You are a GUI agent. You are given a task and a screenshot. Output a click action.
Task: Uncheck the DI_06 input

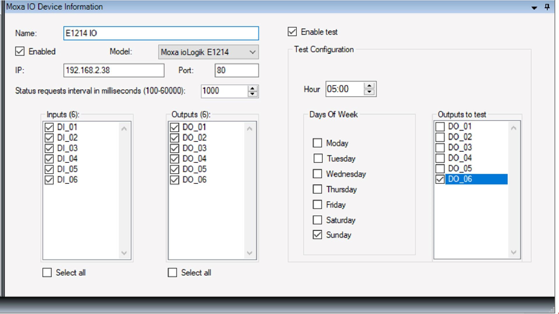point(49,180)
